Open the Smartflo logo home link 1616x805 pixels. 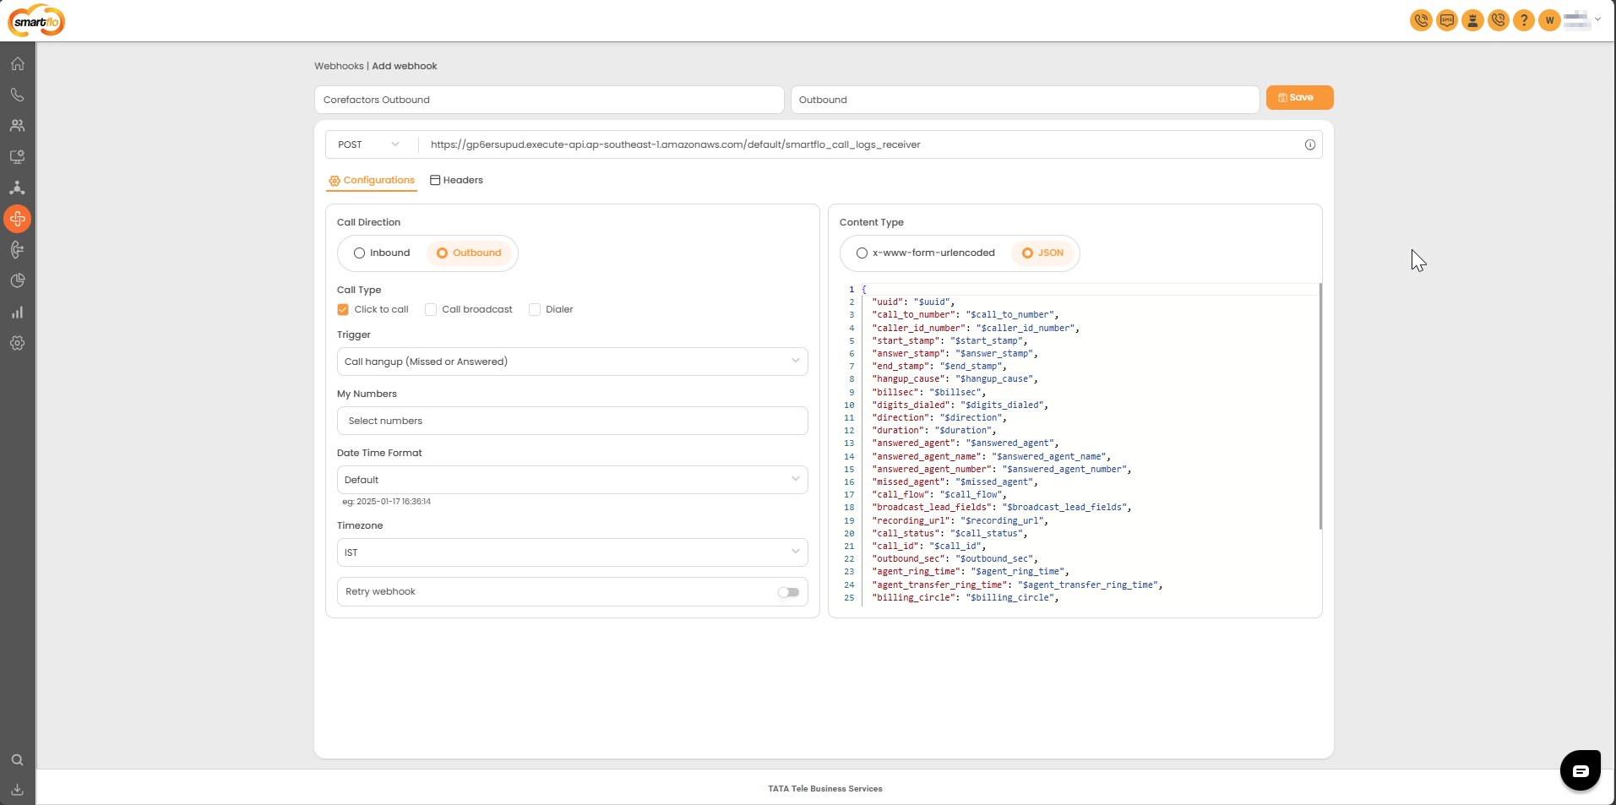[36, 21]
